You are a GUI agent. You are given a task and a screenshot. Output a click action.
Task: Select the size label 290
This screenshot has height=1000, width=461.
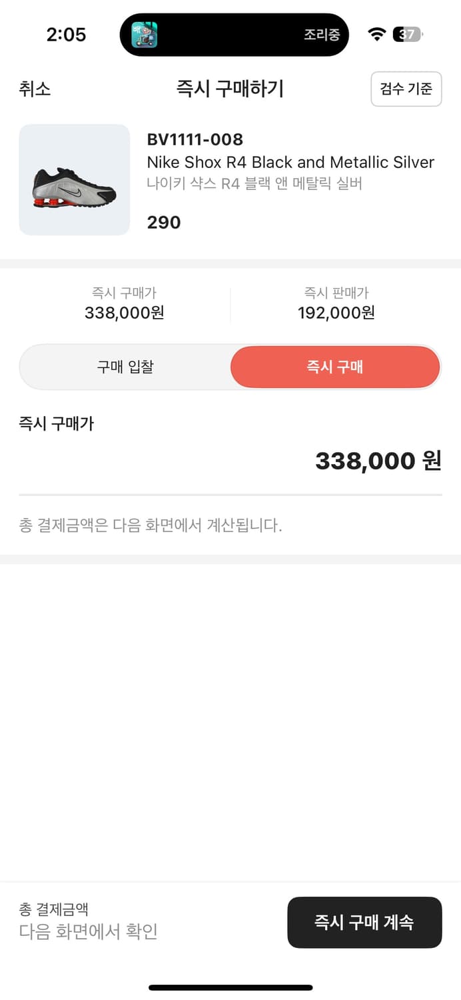163,222
